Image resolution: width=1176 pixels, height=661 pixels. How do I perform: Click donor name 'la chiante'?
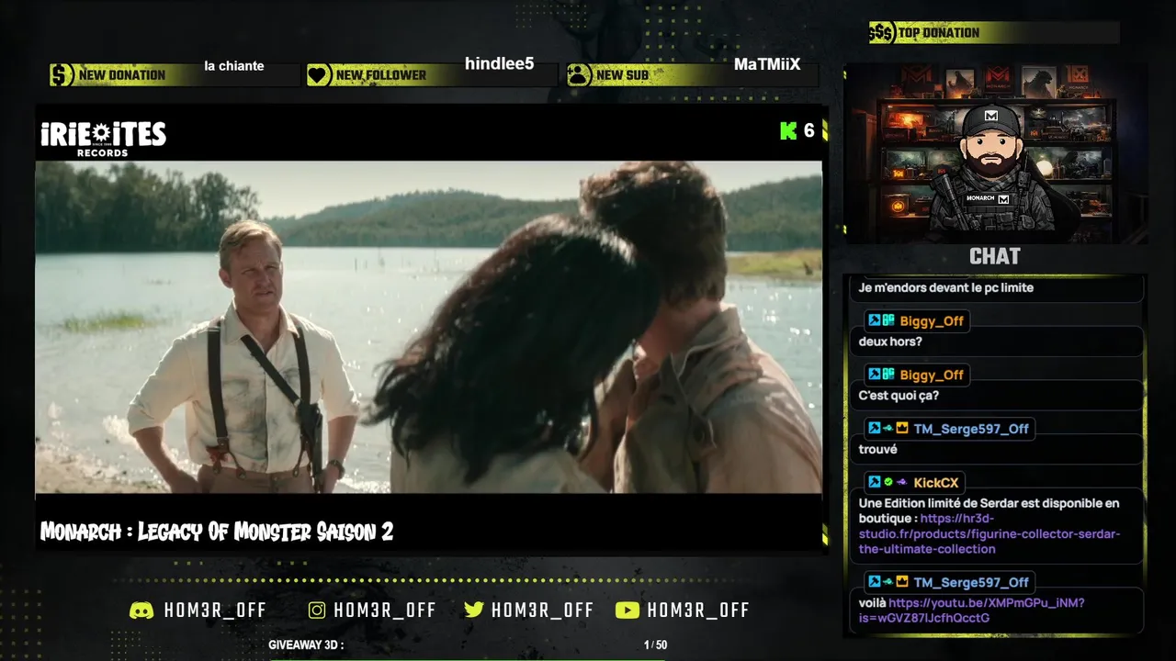[234, 66]
